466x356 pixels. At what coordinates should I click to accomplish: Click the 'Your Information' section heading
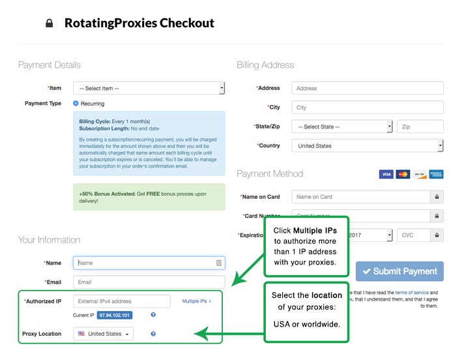49,240
